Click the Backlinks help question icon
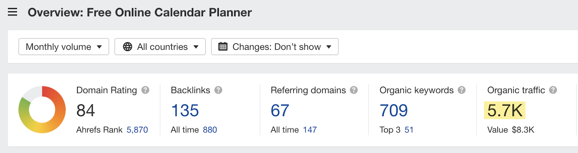The height and width of the screenshot is (153, 578). pos(218,90)
